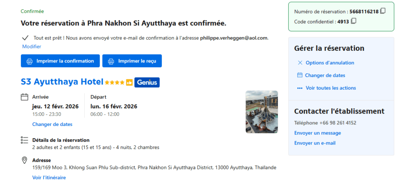
Task: Click the calendar icon next to Arrivée
Action: coord(24,97)
